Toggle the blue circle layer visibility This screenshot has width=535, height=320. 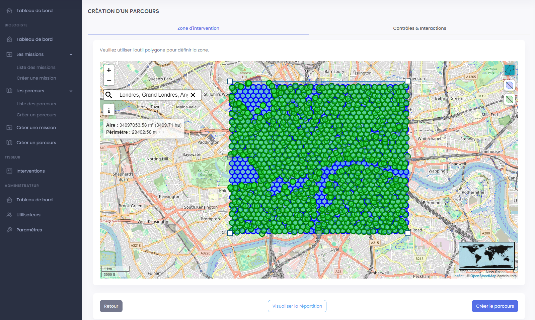[x=509, y=85]
